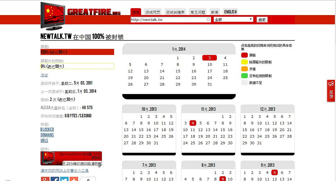Click the 9月.2013 calendar header
336x181 pixels.
[268, 165]
